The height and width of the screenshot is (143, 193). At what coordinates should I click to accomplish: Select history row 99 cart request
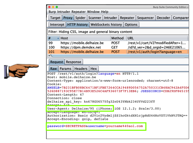click(x=118, y=43)
